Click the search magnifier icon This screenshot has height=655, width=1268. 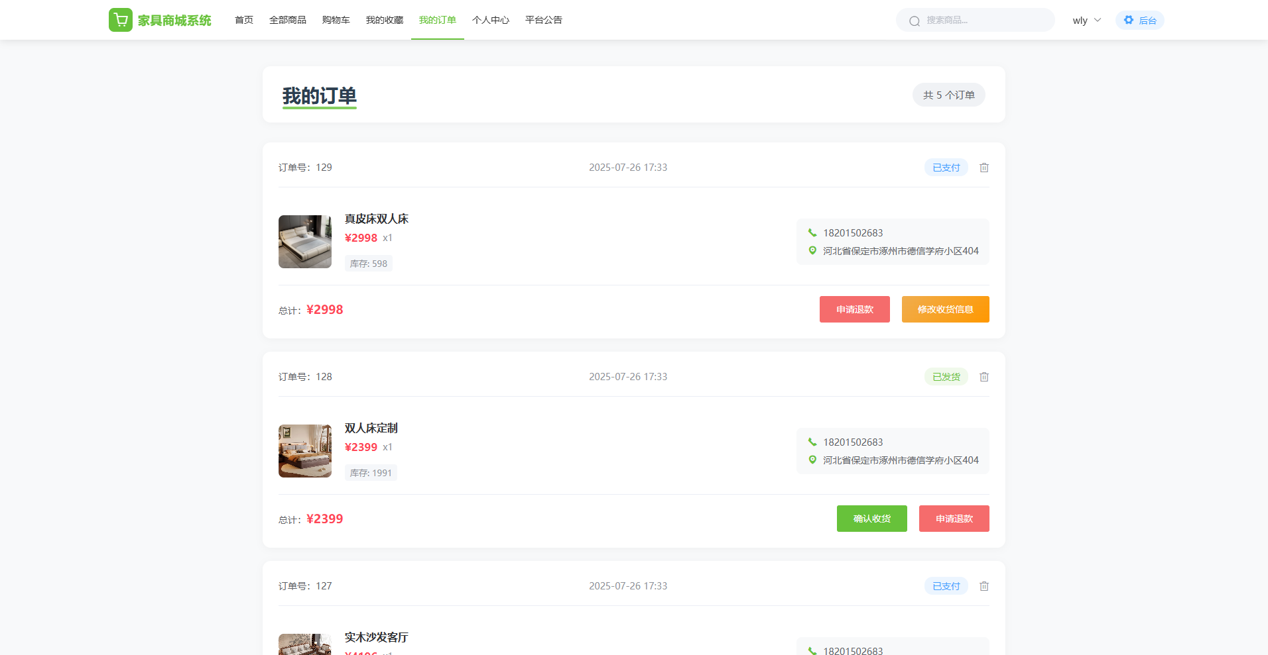(x=915, y=21)
